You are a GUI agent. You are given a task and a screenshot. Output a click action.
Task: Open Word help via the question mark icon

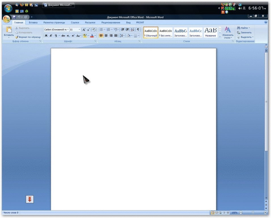tap(266, 22)
